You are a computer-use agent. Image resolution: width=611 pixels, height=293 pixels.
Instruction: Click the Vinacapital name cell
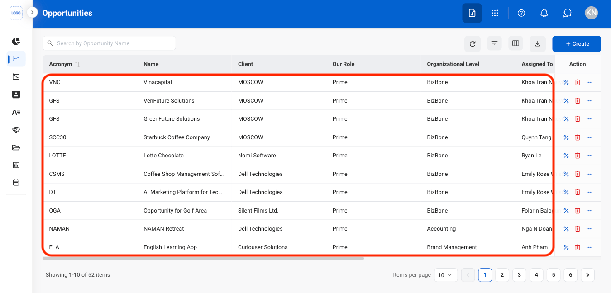[x=158, y=82]
